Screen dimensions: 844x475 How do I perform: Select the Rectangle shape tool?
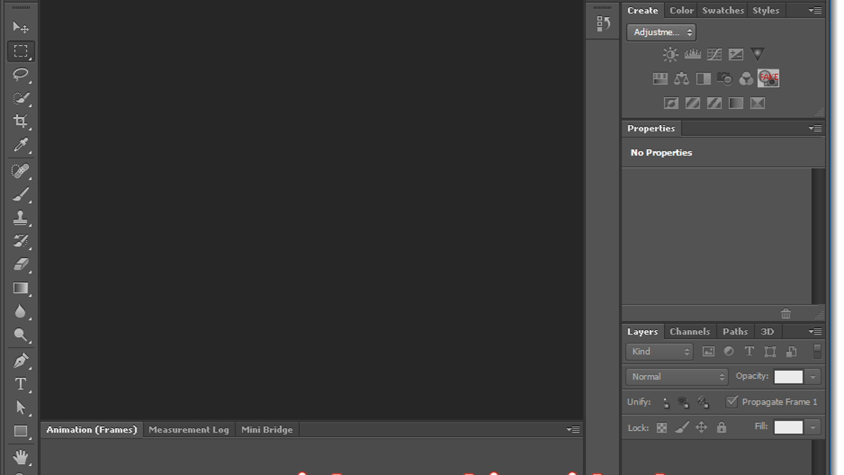click(x=20, y=431)
